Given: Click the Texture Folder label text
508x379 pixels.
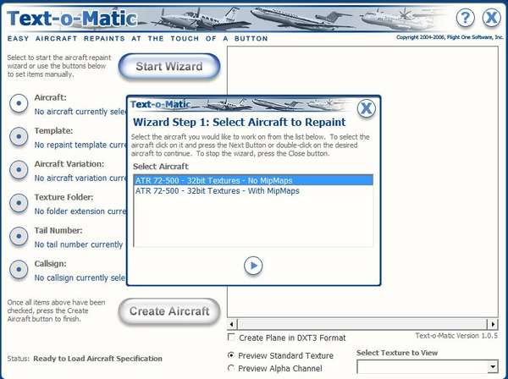Looking at the screenshot, I should click(63, 197).
